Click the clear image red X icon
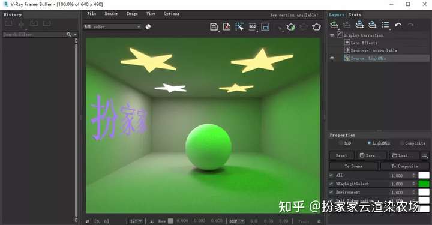This screenshot has width=432, height=225. pos(227,27)
